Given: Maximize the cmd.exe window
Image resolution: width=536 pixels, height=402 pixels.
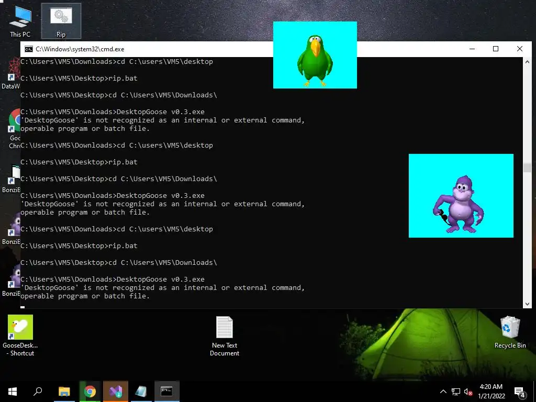Looking at the screenshot, I should pos(496,49).
